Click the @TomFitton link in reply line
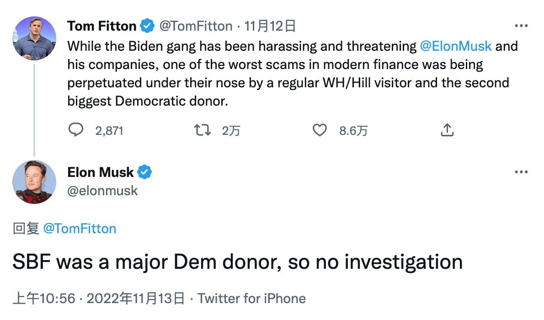544x320 pixels. 80,228
